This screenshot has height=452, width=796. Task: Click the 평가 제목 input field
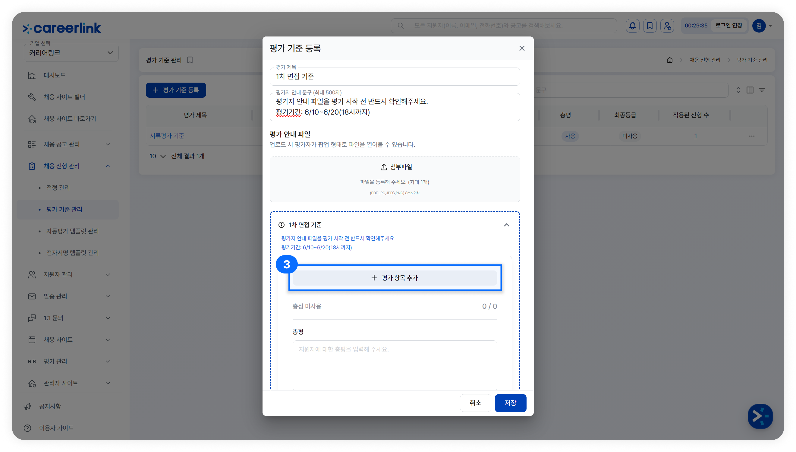(395, 77)
